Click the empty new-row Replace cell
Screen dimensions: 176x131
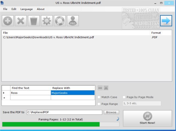tap(73, 98)
